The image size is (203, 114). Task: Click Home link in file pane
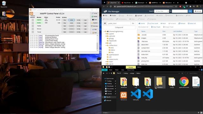click(x=142, y=23)
